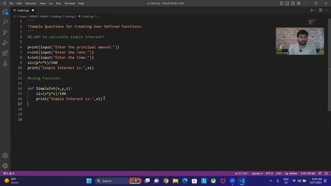
Task: Run the Python file with play button
Action: tap(311, 10)
